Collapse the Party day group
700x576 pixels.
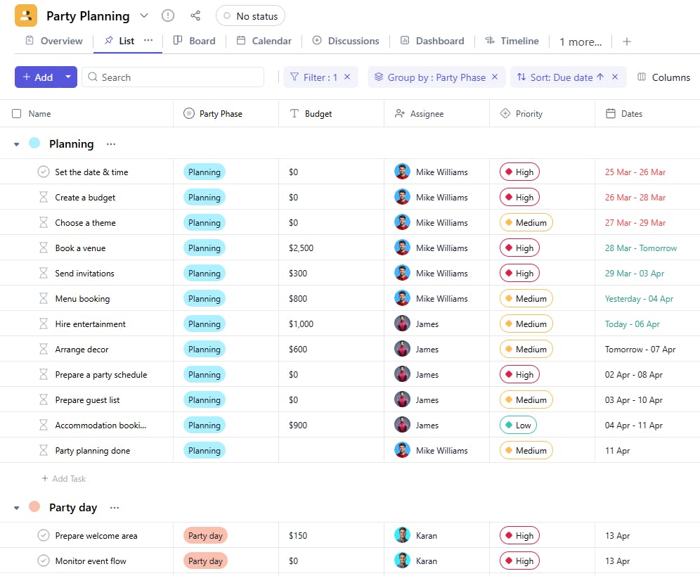pyautogui.click(x=17, y=508)
